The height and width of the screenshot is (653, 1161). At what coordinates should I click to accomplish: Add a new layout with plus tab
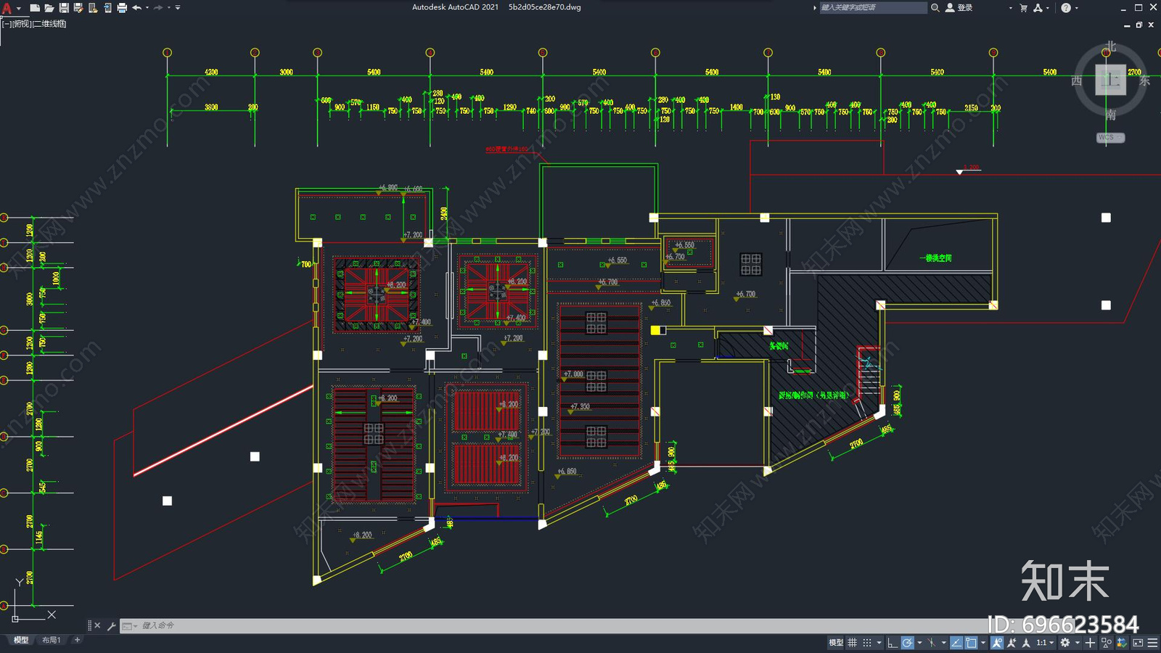click(x=77, y=640)
